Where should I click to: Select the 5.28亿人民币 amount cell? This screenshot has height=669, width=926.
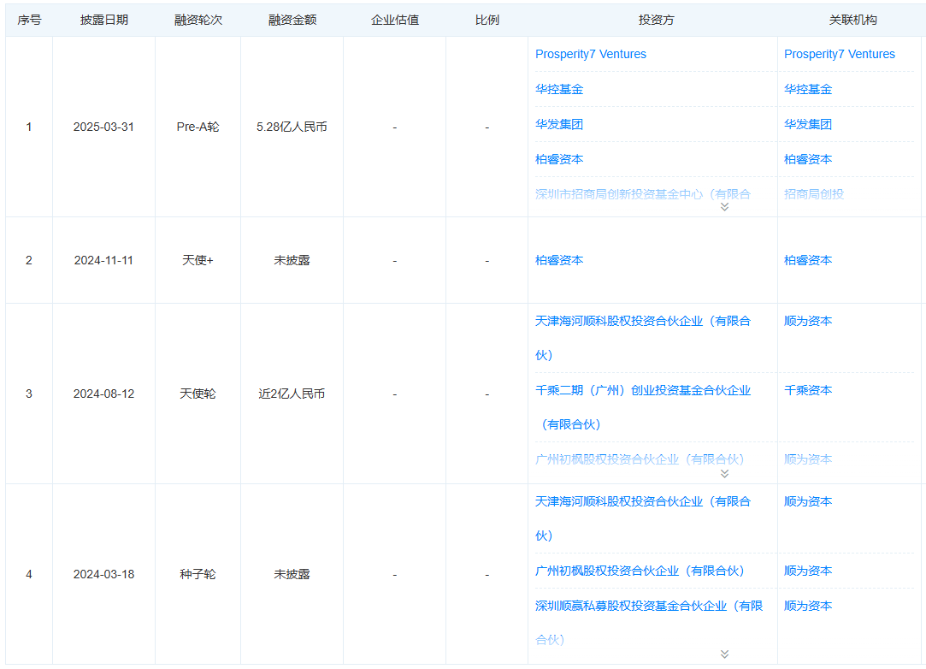click(x=292, y=127)
